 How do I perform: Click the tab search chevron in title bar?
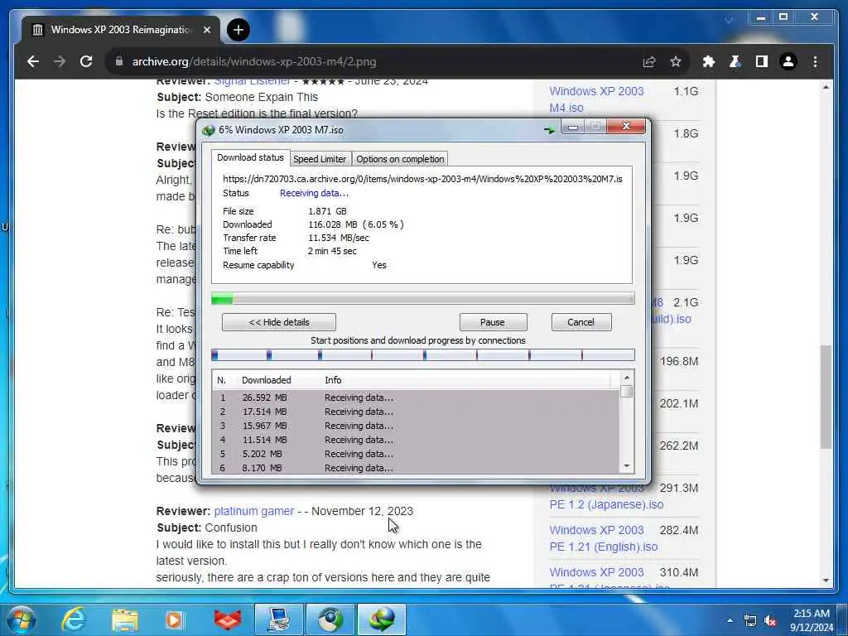coord(729,21)
